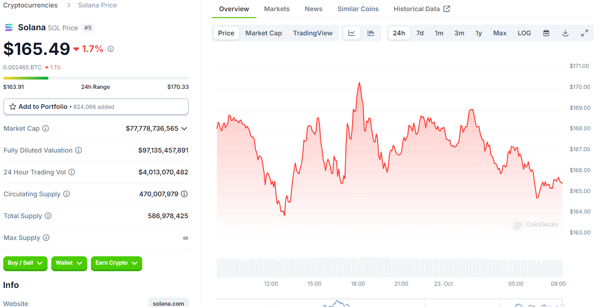594x307 pixels.
Task: Click the star icon in Add to Portfolio
Action: pos(13,107)
